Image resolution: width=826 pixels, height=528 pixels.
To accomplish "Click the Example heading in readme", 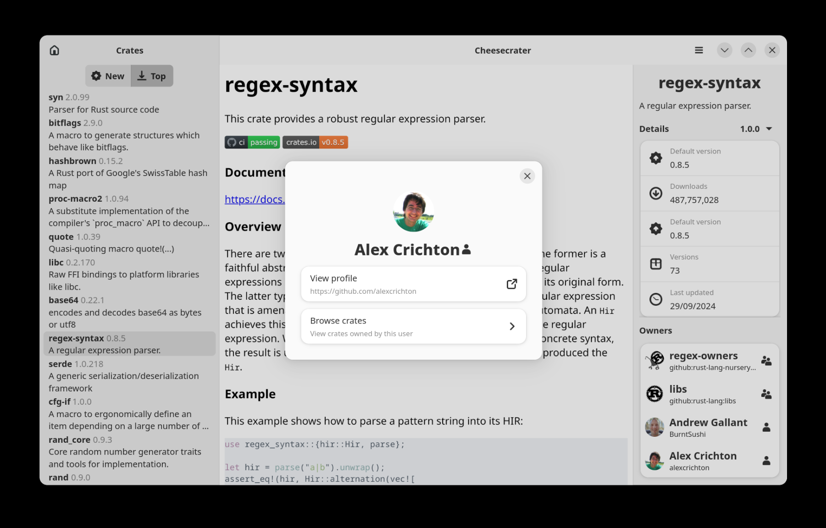I will click(x=250, y=394).
